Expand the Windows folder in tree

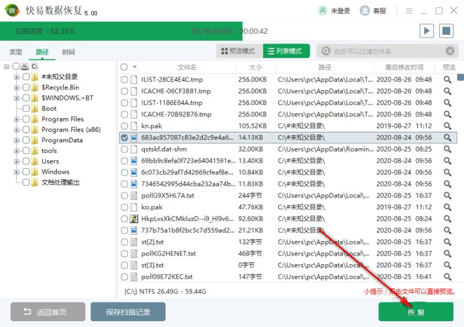coord(17,172)
